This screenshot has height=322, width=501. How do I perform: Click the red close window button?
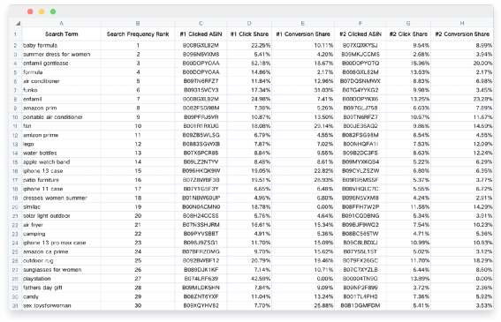[x=30, y=11]
